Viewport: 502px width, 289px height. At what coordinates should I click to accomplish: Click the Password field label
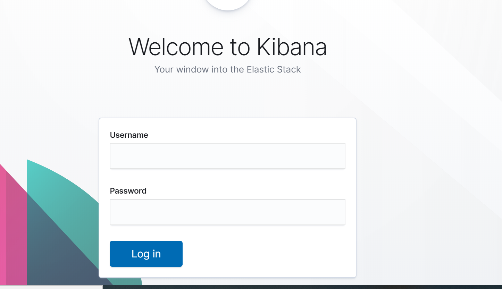point(128,191)
